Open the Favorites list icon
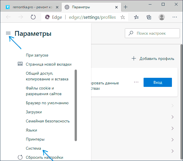 (x=136, y=17)
